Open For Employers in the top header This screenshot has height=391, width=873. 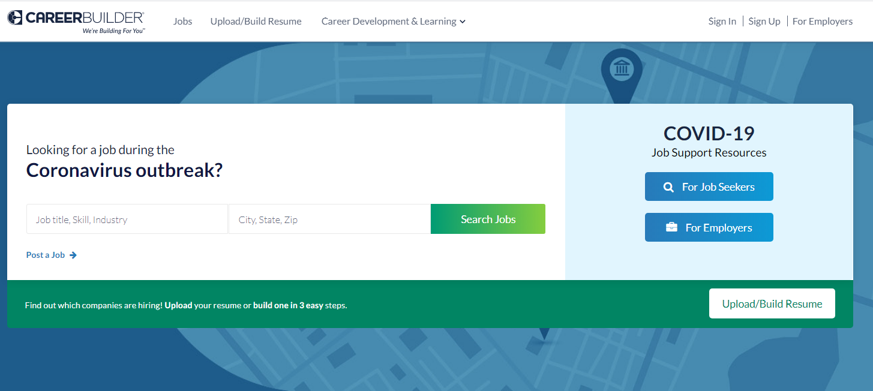click(x=822, y=22)
